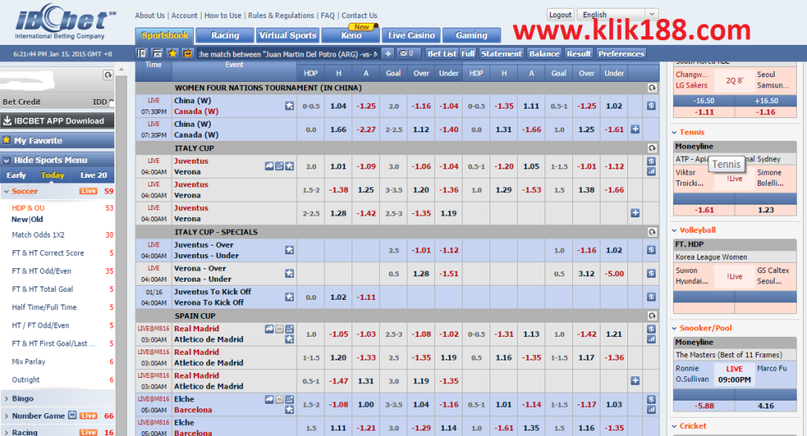Screen dimensions: 807x436
Task: Select the Early market tab
Action: [x=16, y=176]
